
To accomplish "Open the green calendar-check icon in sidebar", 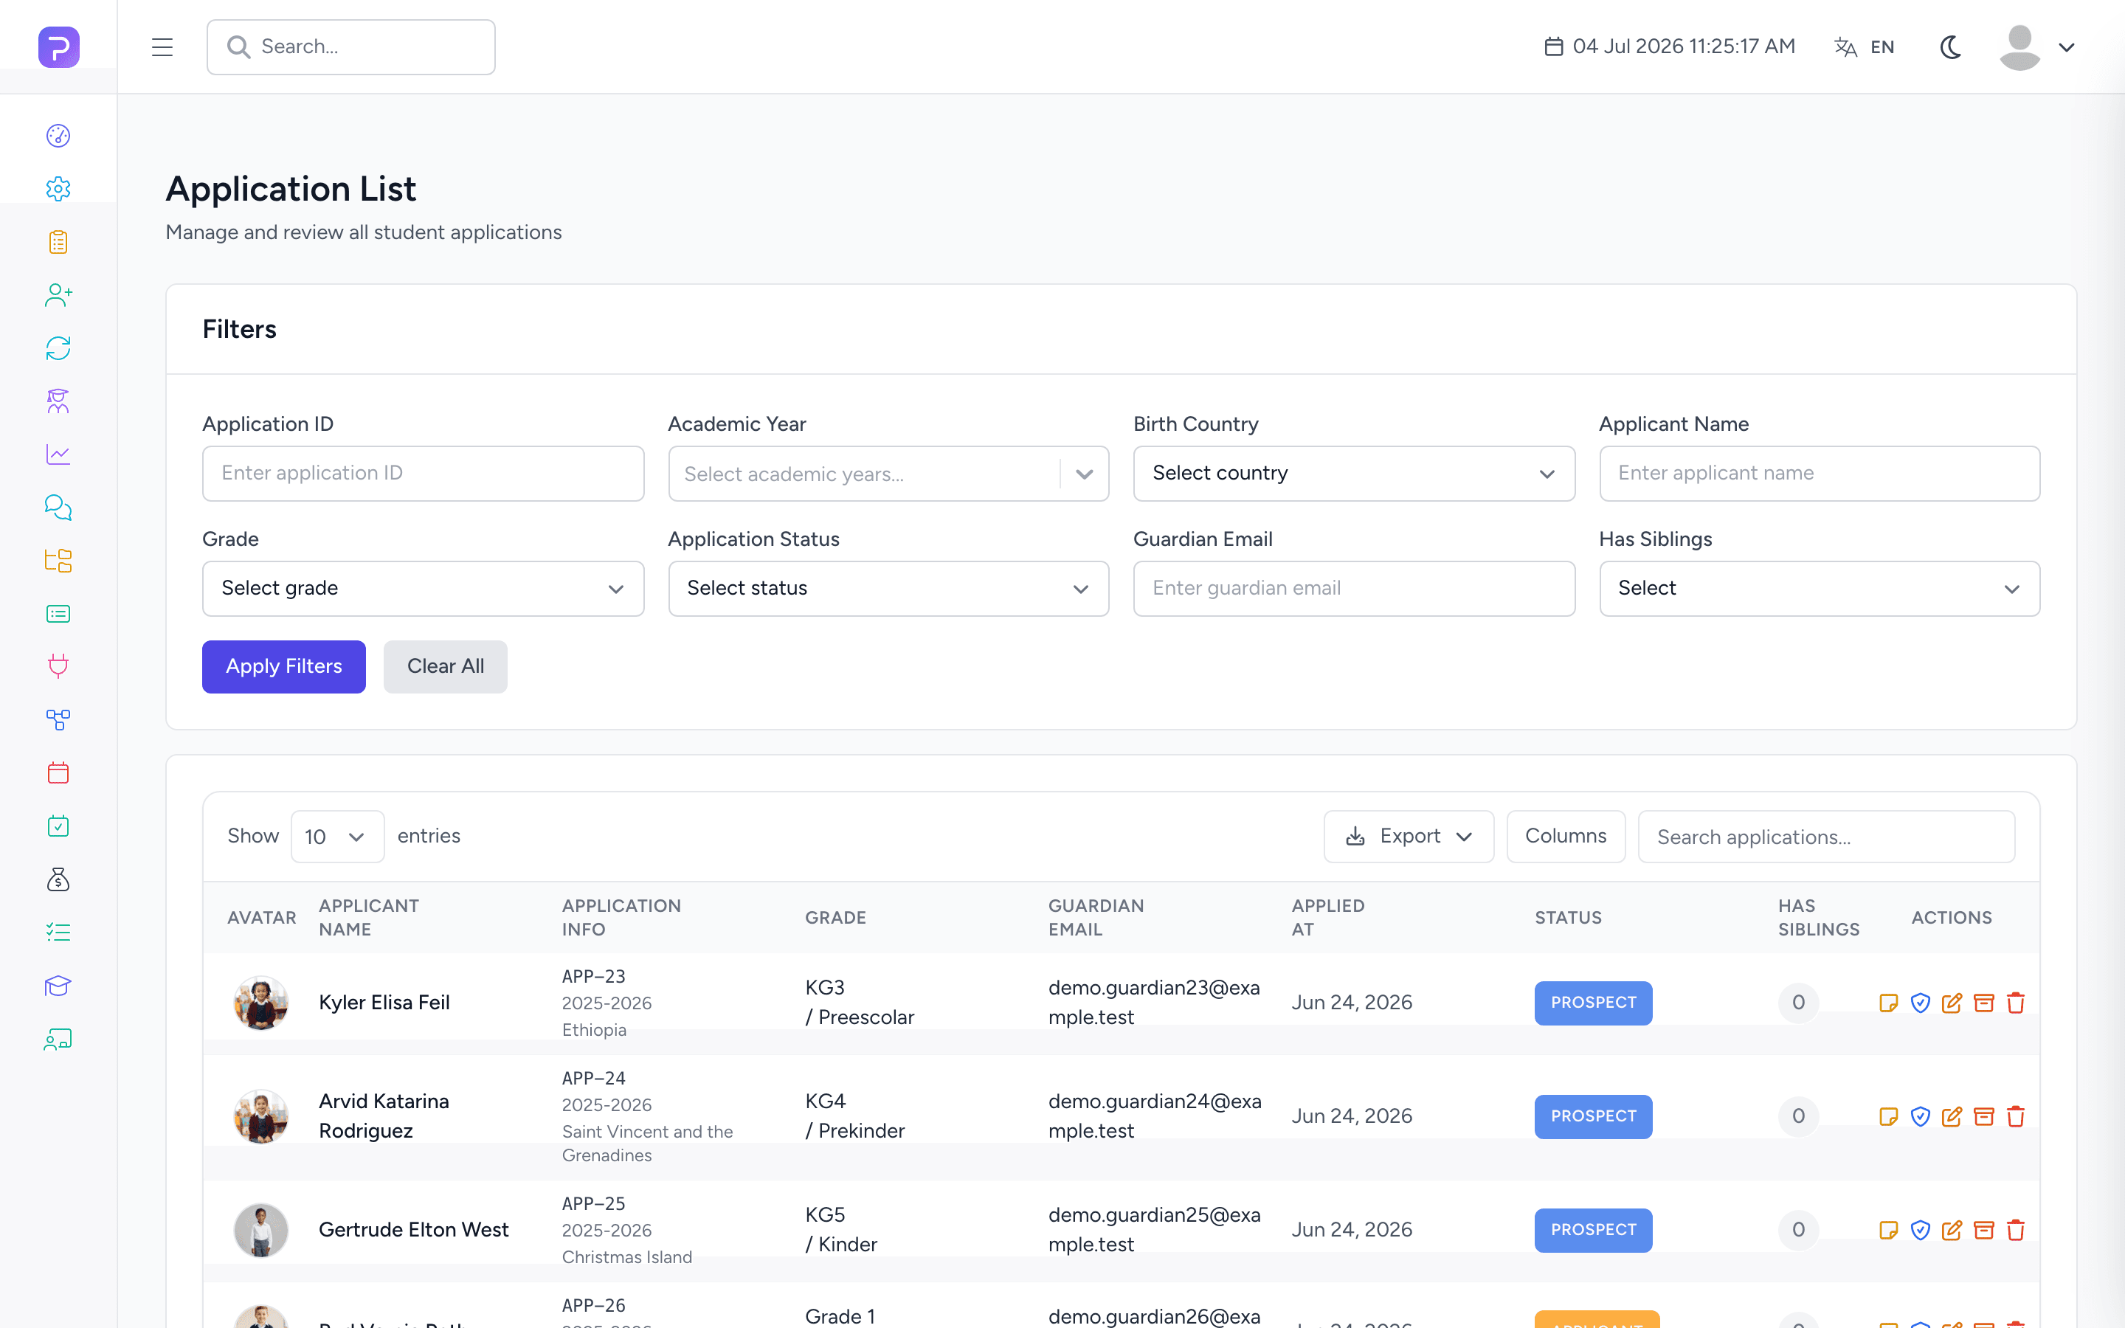I will click(x=58, y=826).
